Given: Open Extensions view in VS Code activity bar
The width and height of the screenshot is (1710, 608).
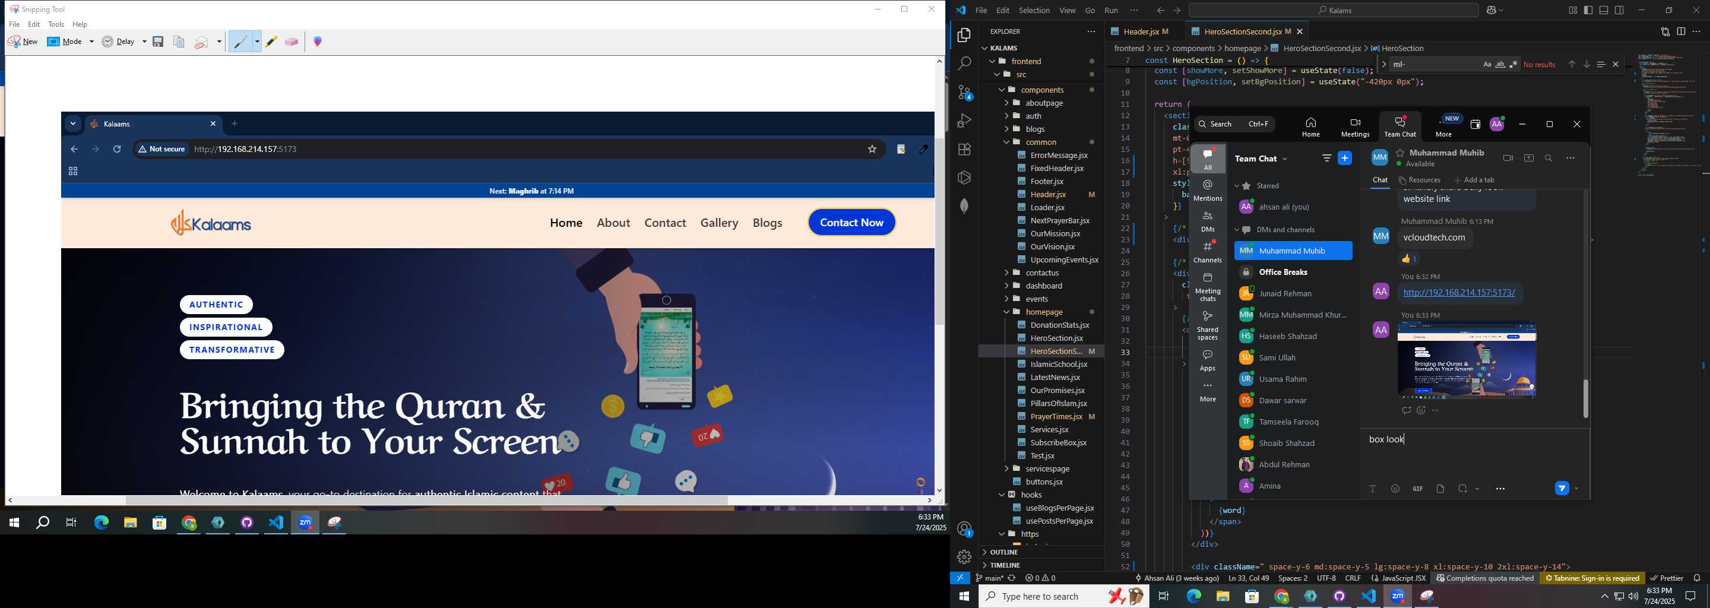Looking at the screenshot, I should (964, 150).
